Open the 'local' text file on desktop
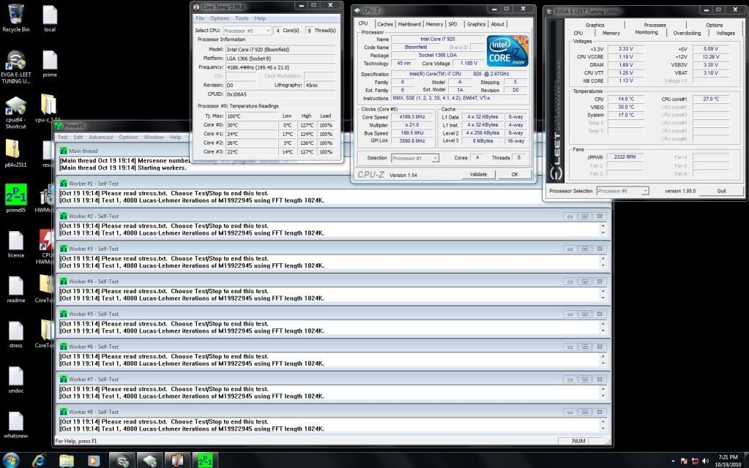The image size is (749, 468). click(50, 18)
